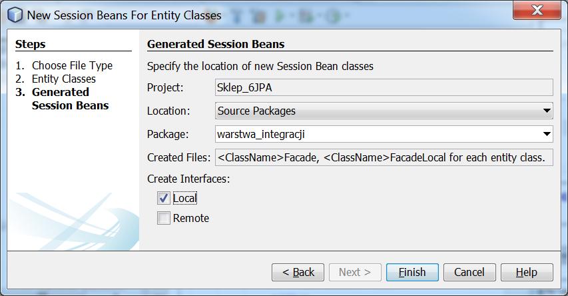Select the Source Packages location box
This screenshot has width=568, height=296.
384,111
